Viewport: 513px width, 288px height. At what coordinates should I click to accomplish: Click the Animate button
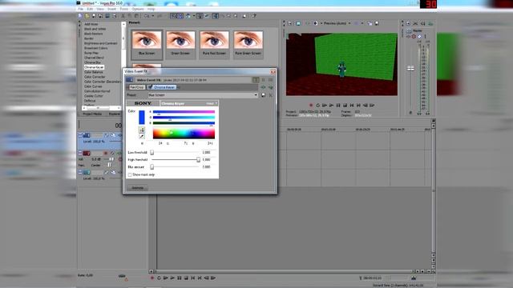137,188
